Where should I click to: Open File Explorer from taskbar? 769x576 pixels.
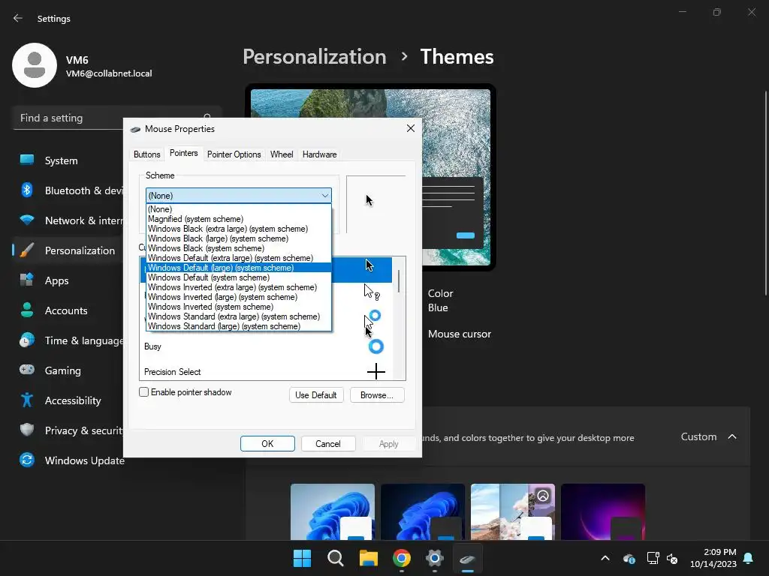(x=368, y=558)
